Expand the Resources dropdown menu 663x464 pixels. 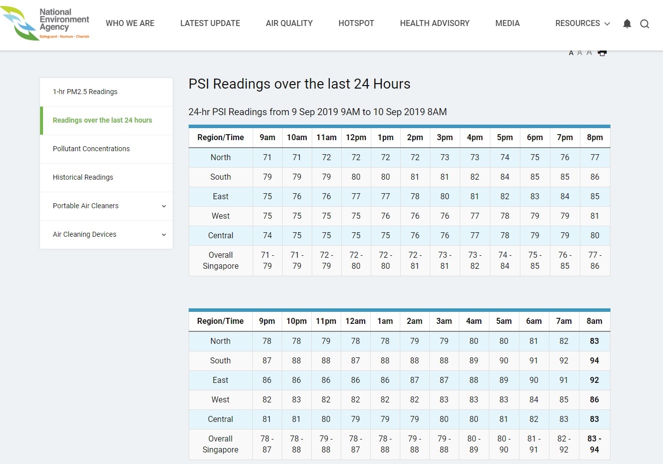click(582, 24)
